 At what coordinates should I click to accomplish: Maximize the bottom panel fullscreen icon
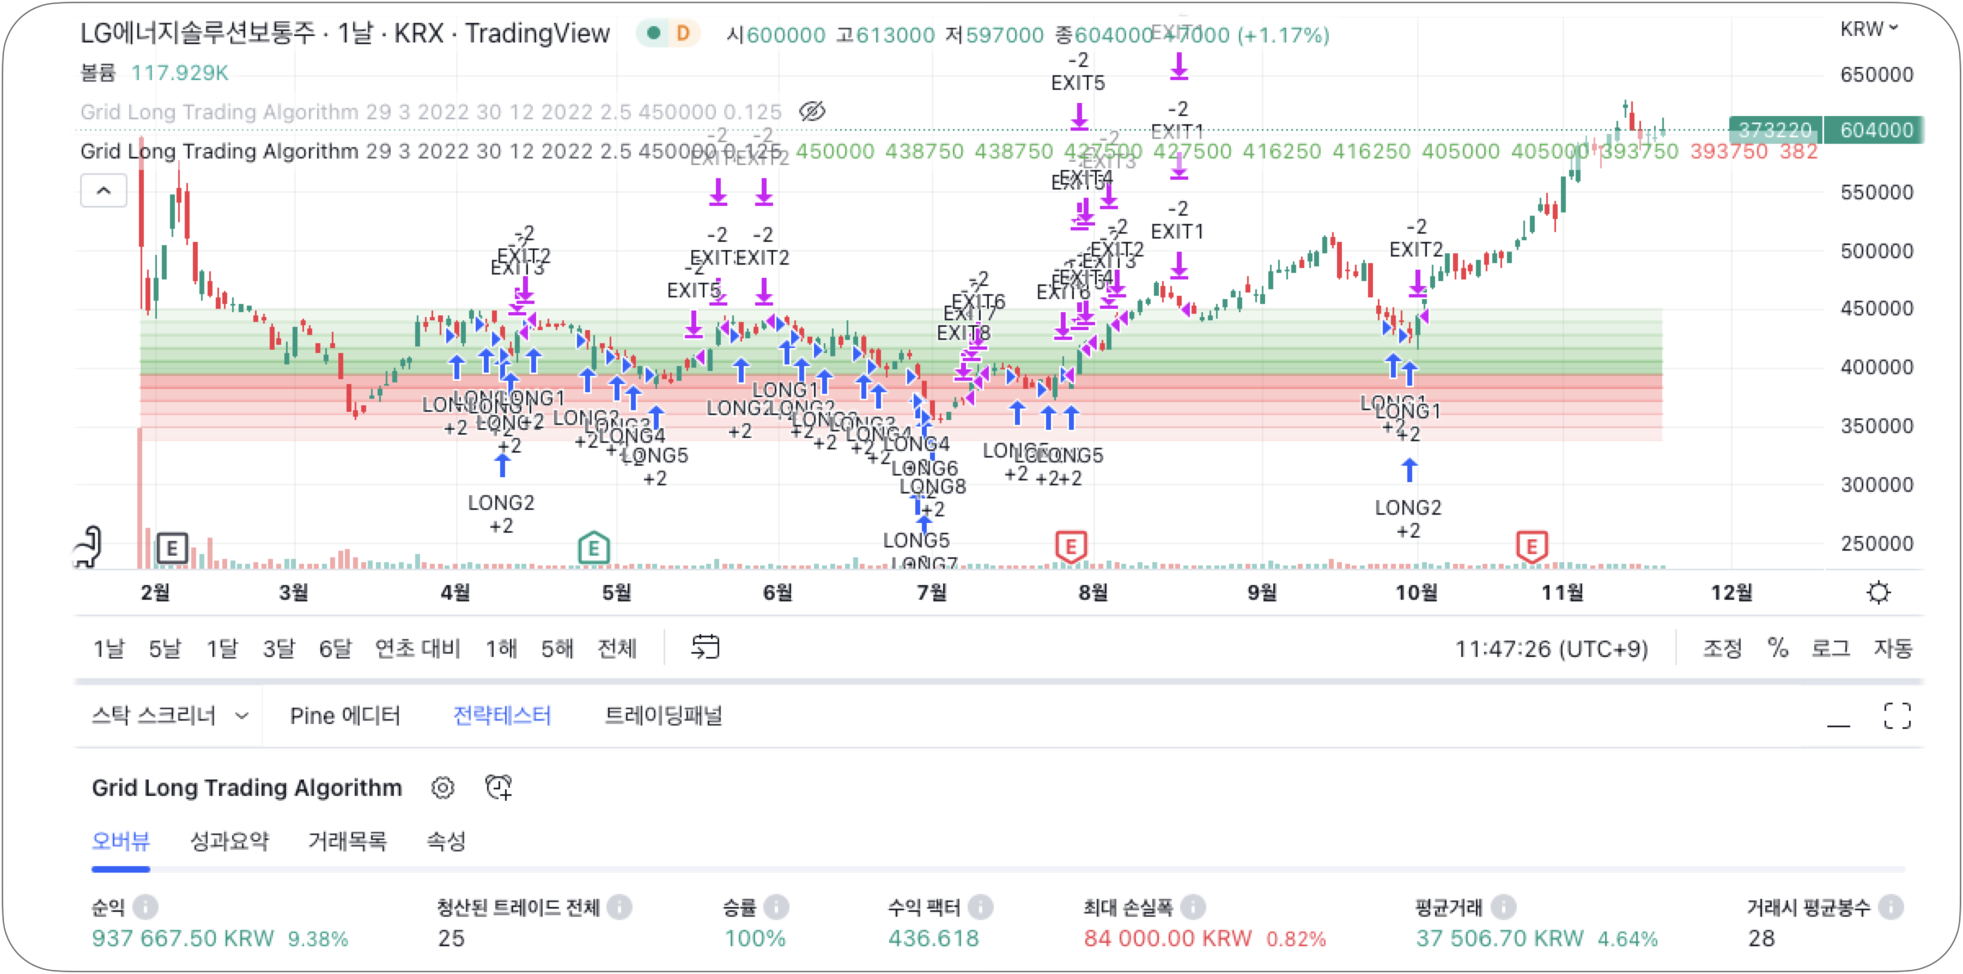(1897, 716)
